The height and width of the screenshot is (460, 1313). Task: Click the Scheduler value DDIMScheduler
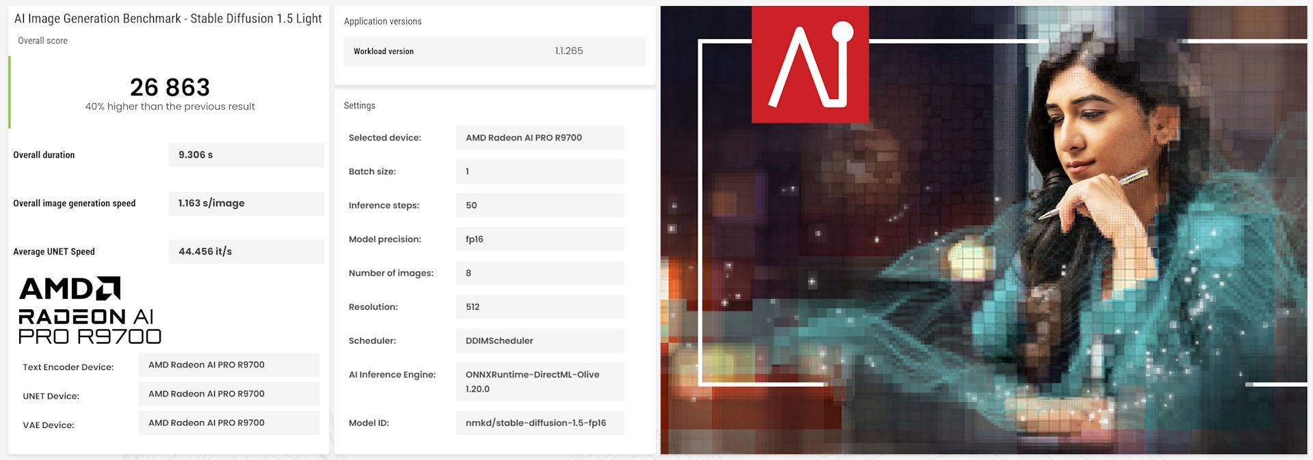point(540,341)
